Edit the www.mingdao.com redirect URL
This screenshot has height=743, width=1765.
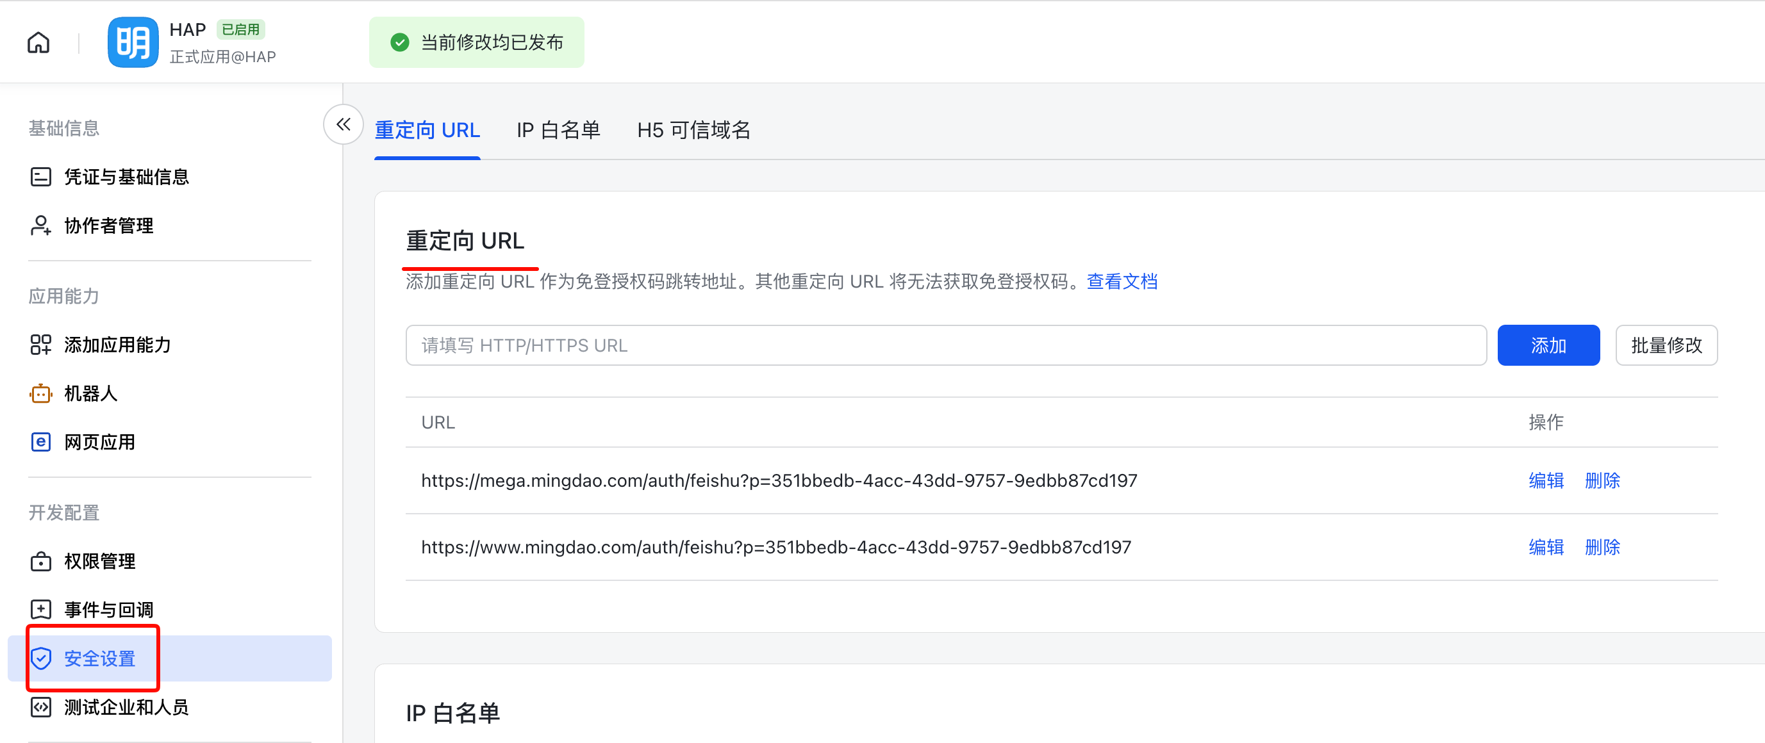click(x=1546, y=547)
